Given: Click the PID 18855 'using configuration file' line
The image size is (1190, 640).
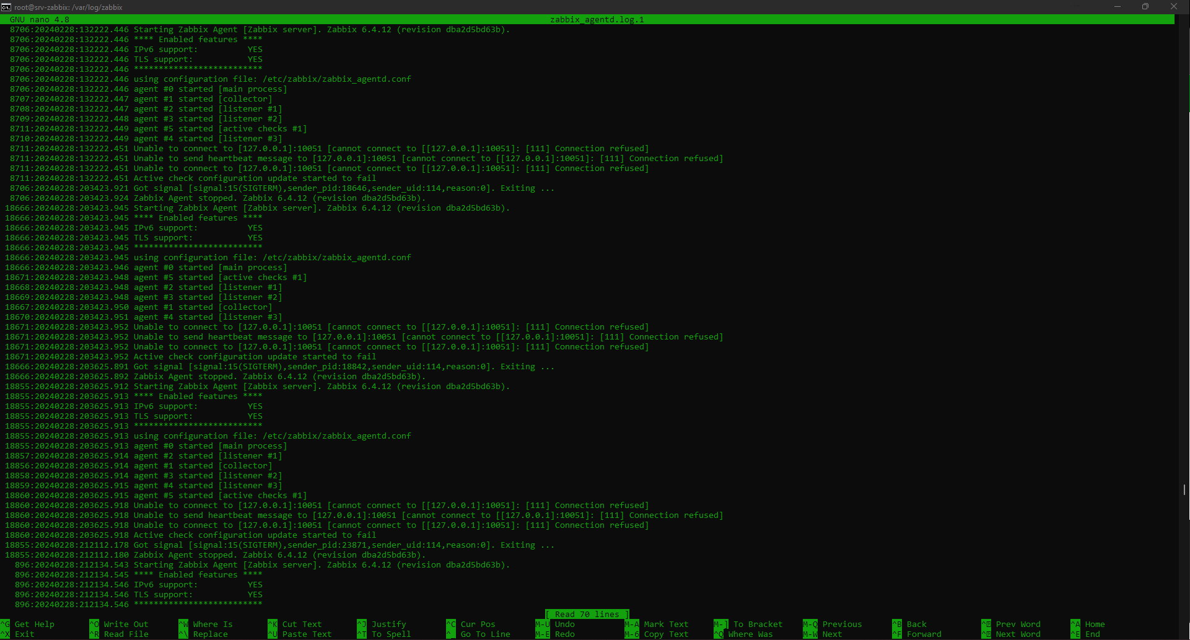Looking at the screenshot, I should 208,436.
